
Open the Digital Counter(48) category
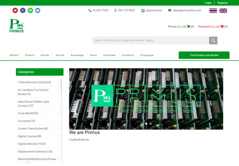click(29, 136)
